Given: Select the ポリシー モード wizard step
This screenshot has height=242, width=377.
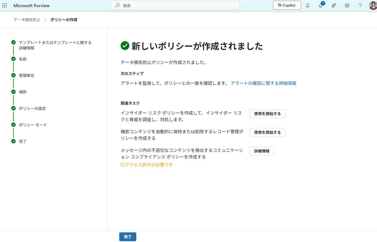Looking at the screenshot, I should click(33, 125).
